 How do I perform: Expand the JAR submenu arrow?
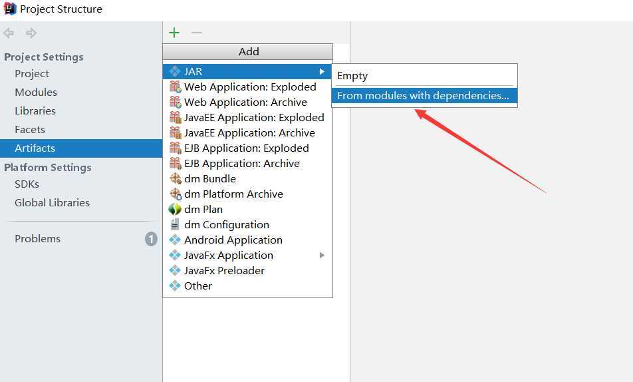(x=322, y=72)
